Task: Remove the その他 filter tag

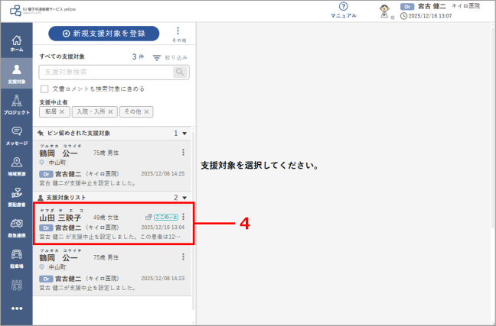Action: (146, 111)
